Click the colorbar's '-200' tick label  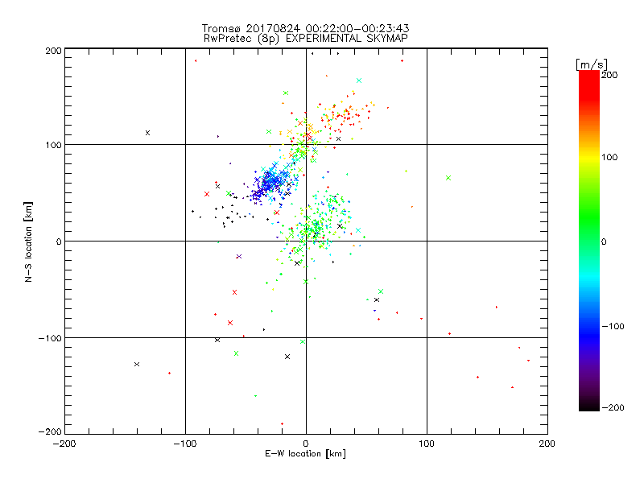613,407
